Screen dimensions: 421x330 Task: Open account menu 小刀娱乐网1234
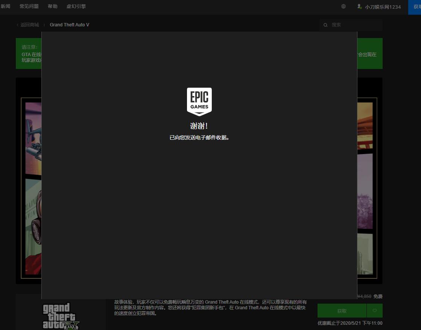(x=383, y=7)
